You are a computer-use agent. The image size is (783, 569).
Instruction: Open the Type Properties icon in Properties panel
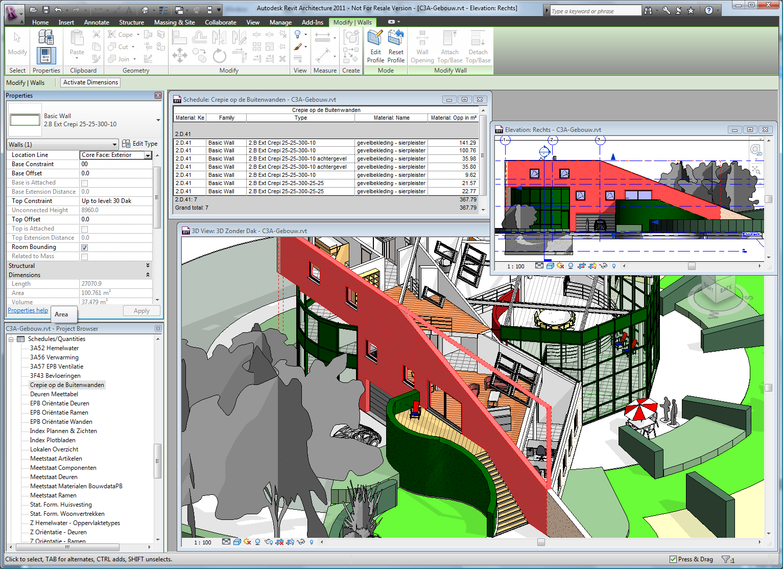45,37
